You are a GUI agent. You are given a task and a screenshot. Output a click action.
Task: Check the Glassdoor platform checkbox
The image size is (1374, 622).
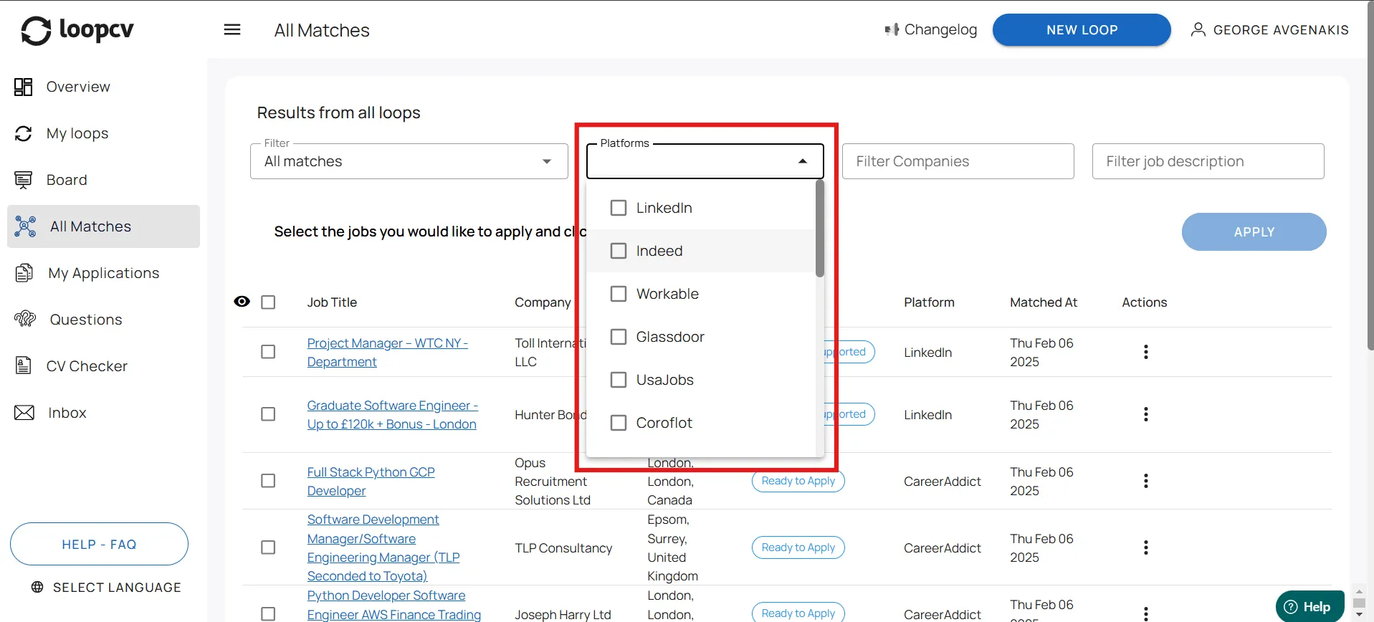tap(619, 337)
